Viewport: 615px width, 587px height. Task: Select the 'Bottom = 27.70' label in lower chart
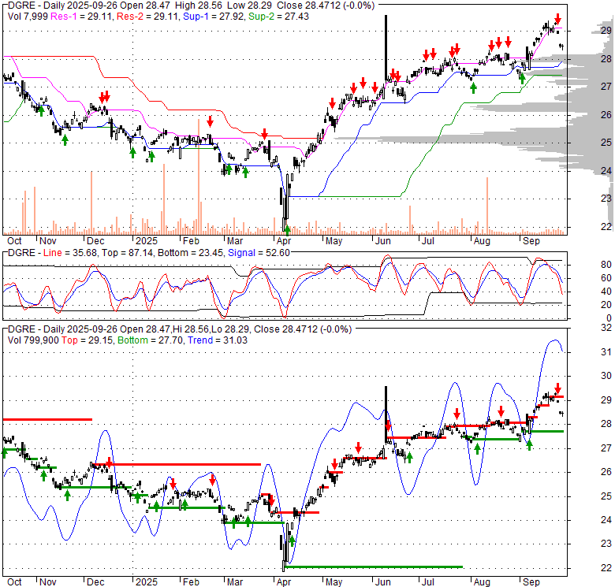tap(151, 340)
